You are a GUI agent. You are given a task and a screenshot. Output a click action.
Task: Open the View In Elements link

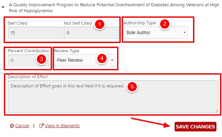click(x=62, y=126)
